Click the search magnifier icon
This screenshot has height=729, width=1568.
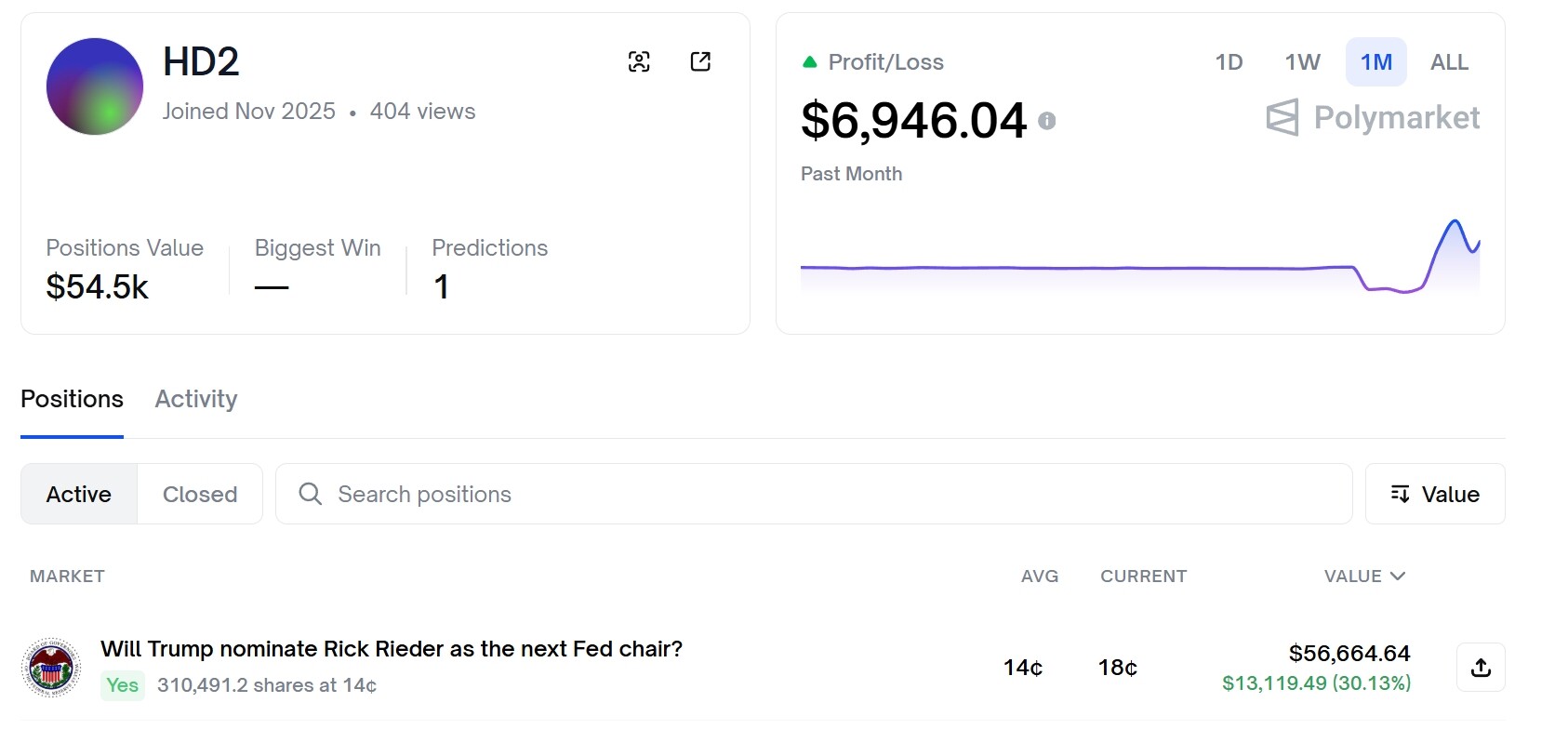(x=311, y=494)
